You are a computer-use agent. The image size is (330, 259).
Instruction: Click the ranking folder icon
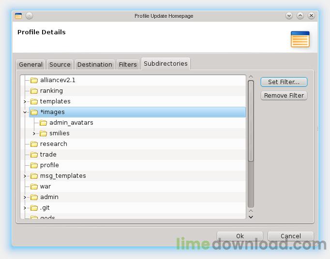click(x=34, y=91)
